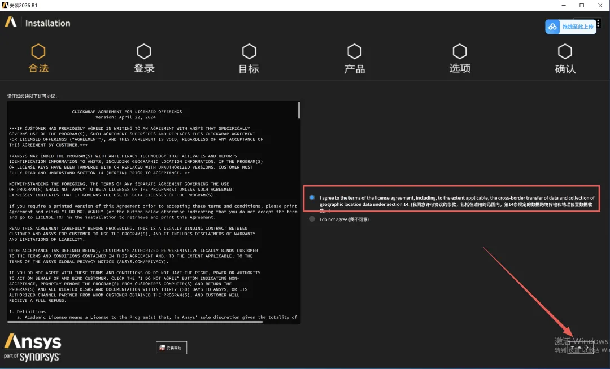Viewport: 610px width, 369px height.
Task: Minimize the installer window
Action: (564, 6)
